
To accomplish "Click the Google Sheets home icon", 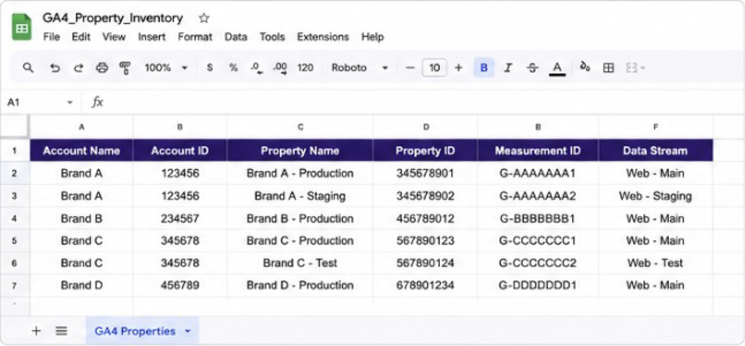I will coord(22,27).
